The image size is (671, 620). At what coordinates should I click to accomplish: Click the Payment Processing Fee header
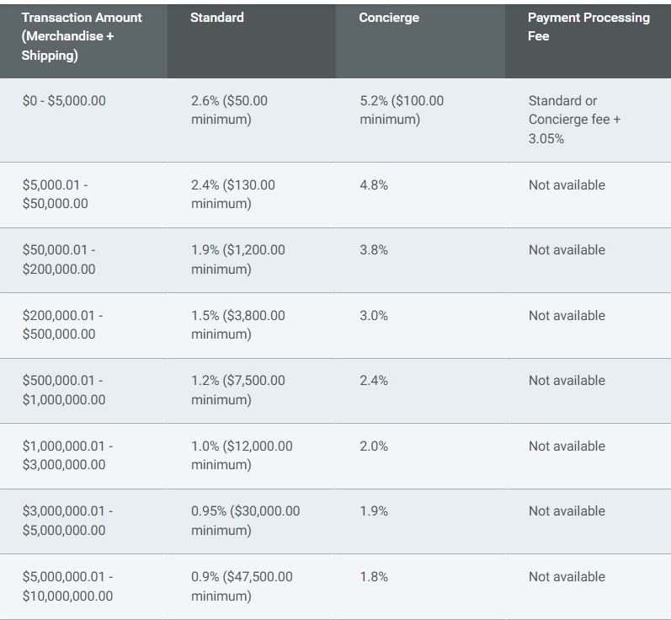(588, 27)
